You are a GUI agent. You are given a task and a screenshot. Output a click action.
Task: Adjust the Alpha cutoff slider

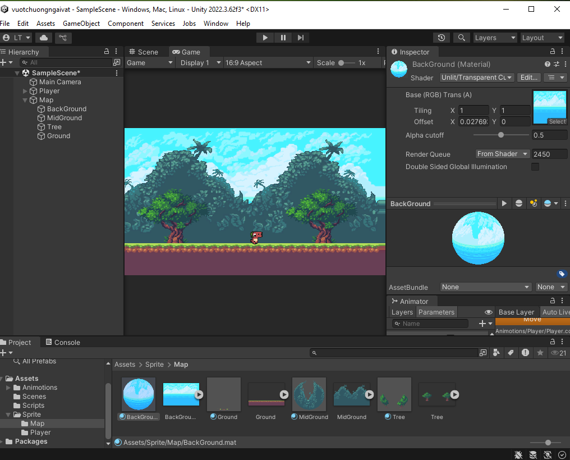click(501, 135)
